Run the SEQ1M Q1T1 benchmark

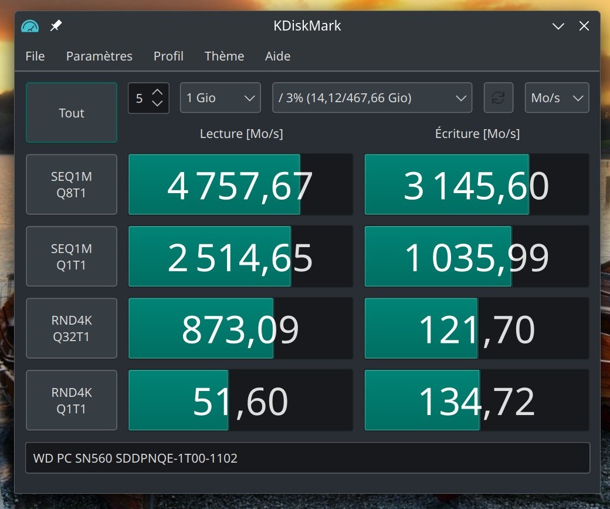[71, 256]
